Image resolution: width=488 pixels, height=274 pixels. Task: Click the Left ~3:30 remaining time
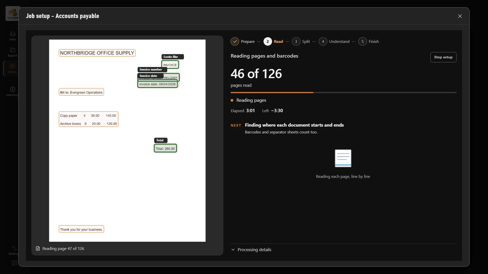click(x=277, y=111)
